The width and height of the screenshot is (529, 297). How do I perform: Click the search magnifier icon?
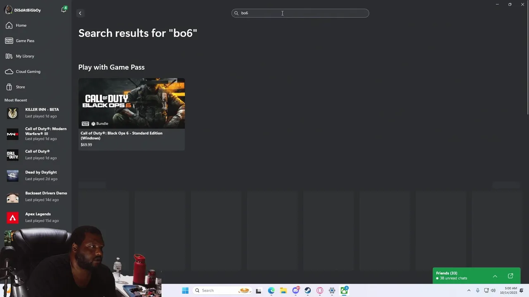click(x=236, y=13)
